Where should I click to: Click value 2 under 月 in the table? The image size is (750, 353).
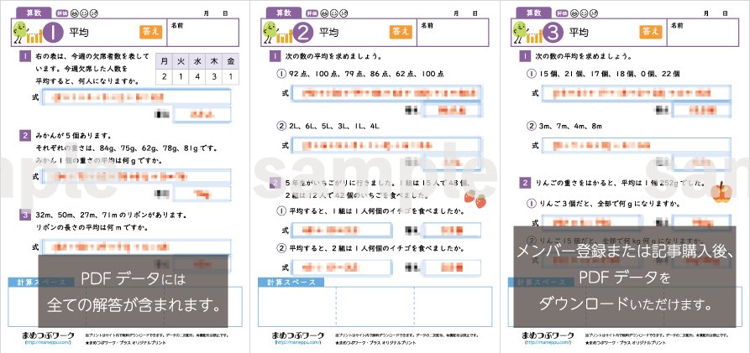[164, 77]
